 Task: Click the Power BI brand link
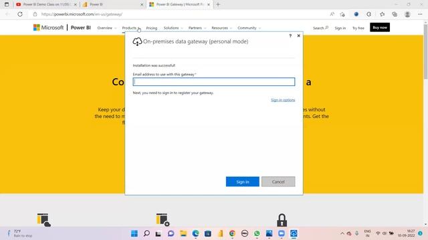(x=80, y=27)
